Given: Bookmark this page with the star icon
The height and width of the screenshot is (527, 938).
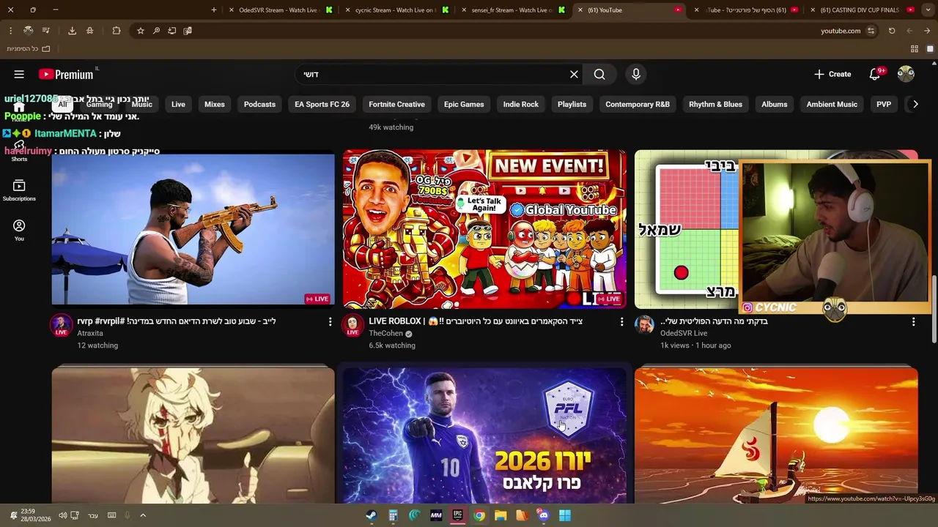Looking at the screenshot, I should (x=140, y=31).
